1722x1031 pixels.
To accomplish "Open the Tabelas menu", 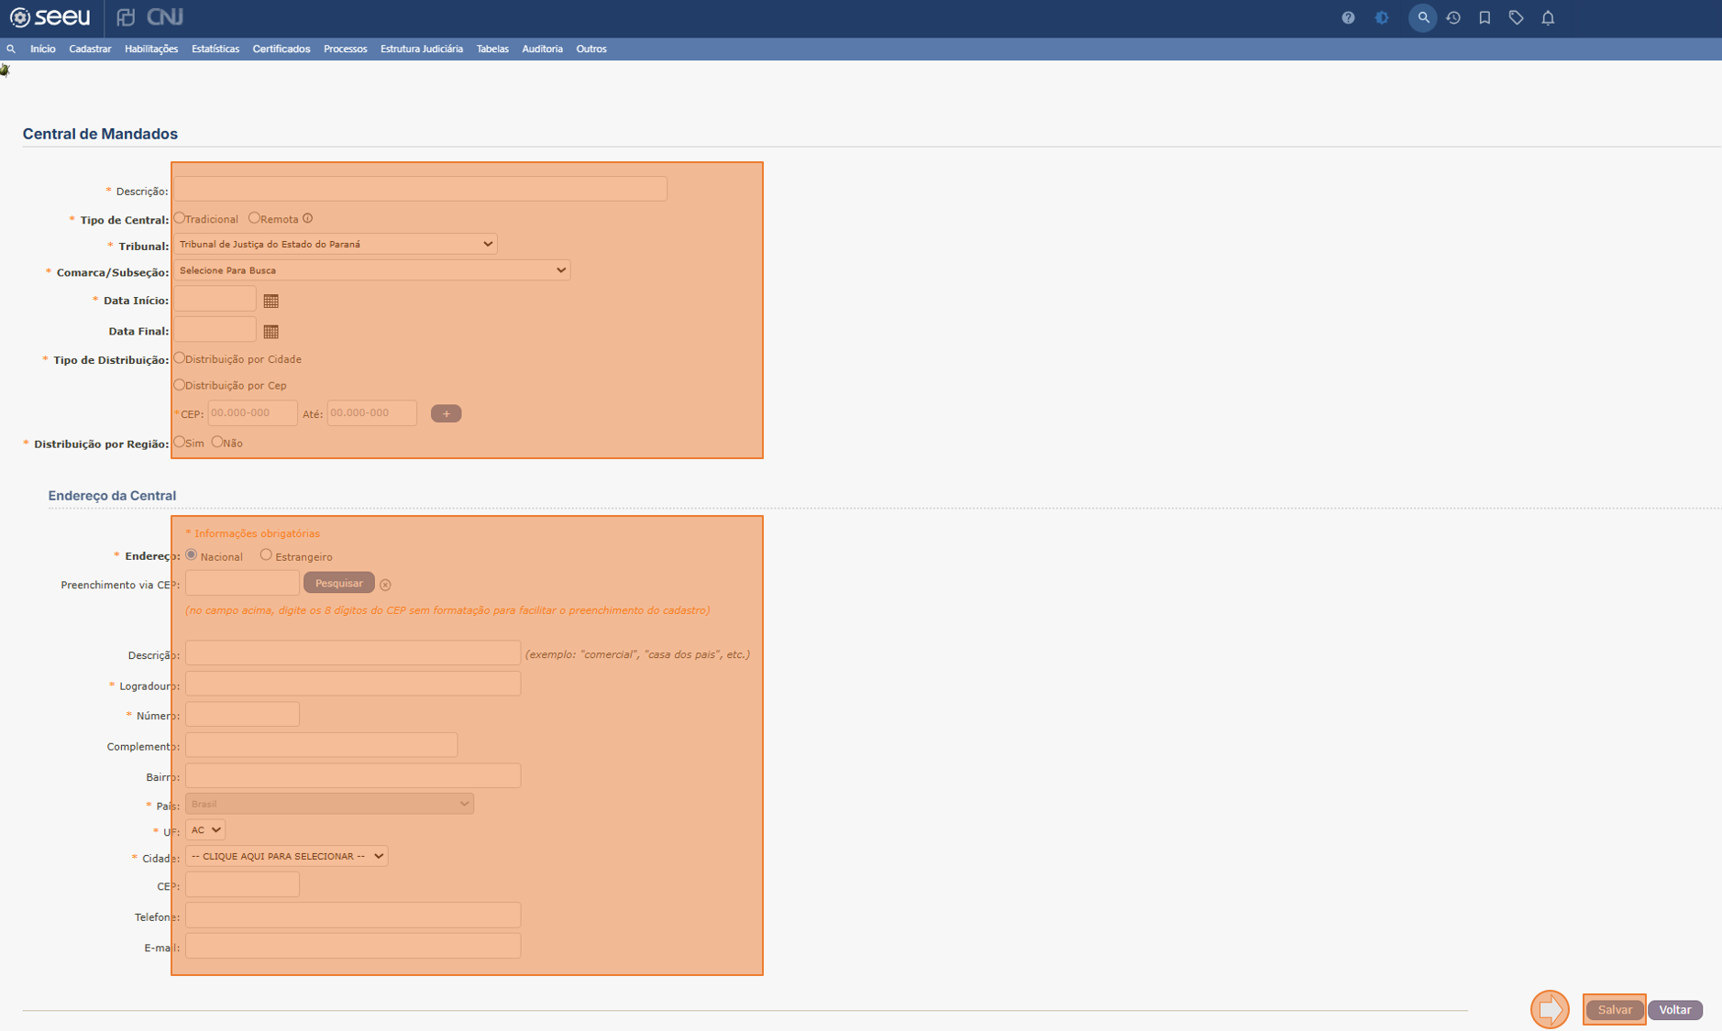I will (492, 49).
